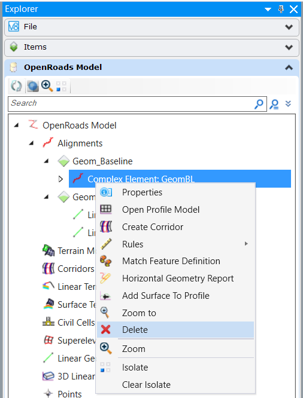The image size is (303, 398).
Task: Click the search magnifier icon in Search box
Action: click(x=259, y=104)
